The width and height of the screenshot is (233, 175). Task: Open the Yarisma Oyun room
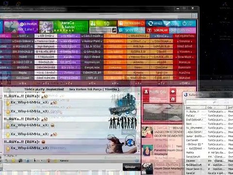46,41
